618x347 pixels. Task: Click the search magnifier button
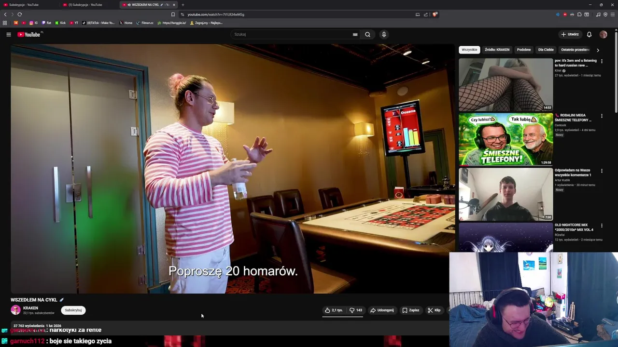367,34
